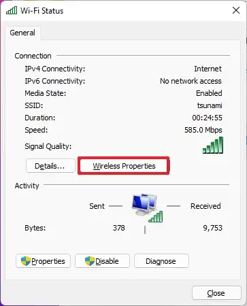Click the Speed value 585.0 Mbps

[203, 130]
